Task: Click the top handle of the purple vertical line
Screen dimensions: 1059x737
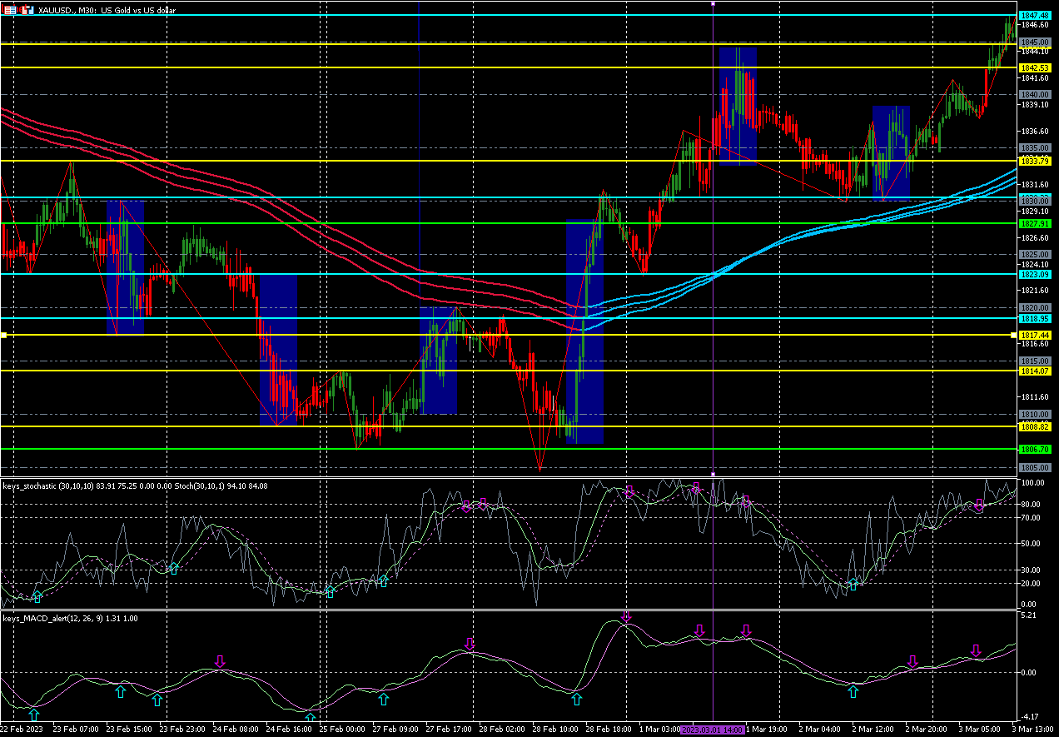Action: [x=713, y=3]
